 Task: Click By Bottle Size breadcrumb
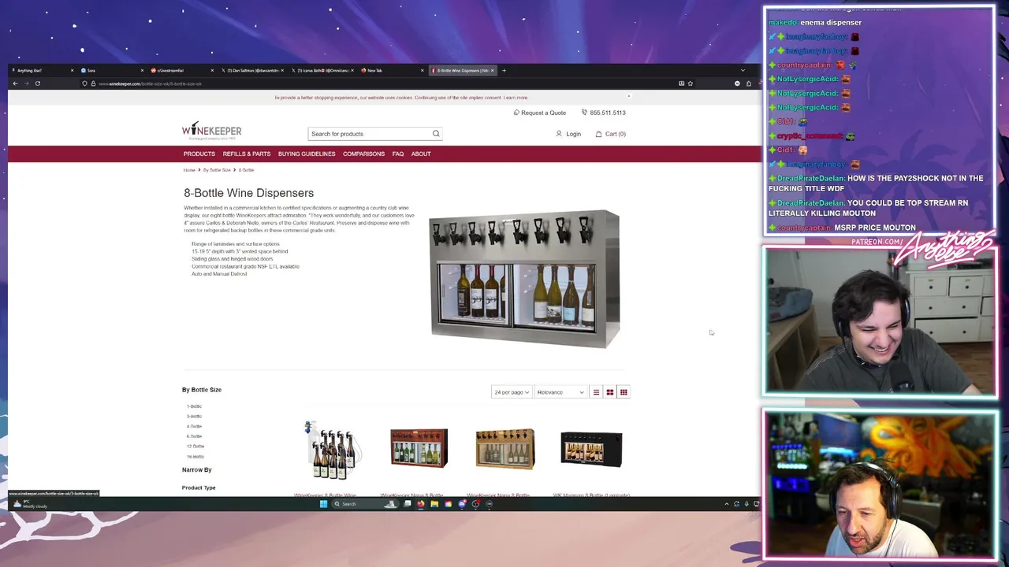(x=217, y=170)
